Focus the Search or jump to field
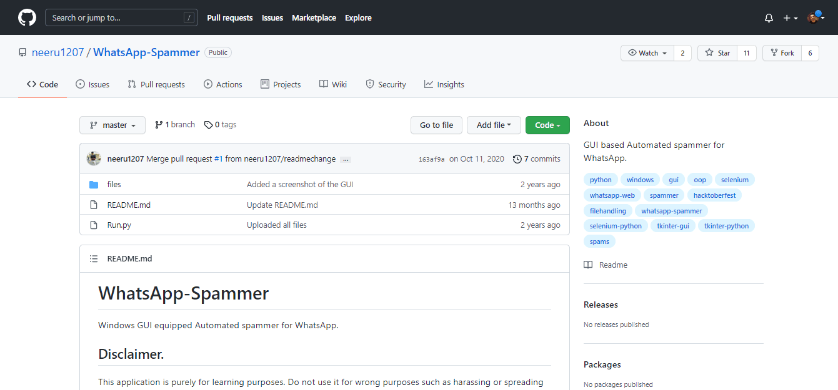 click(116, 17)
